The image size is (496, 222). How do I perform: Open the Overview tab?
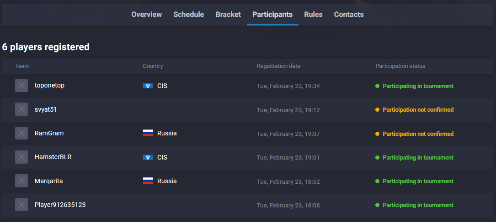[x=146, y=15]
